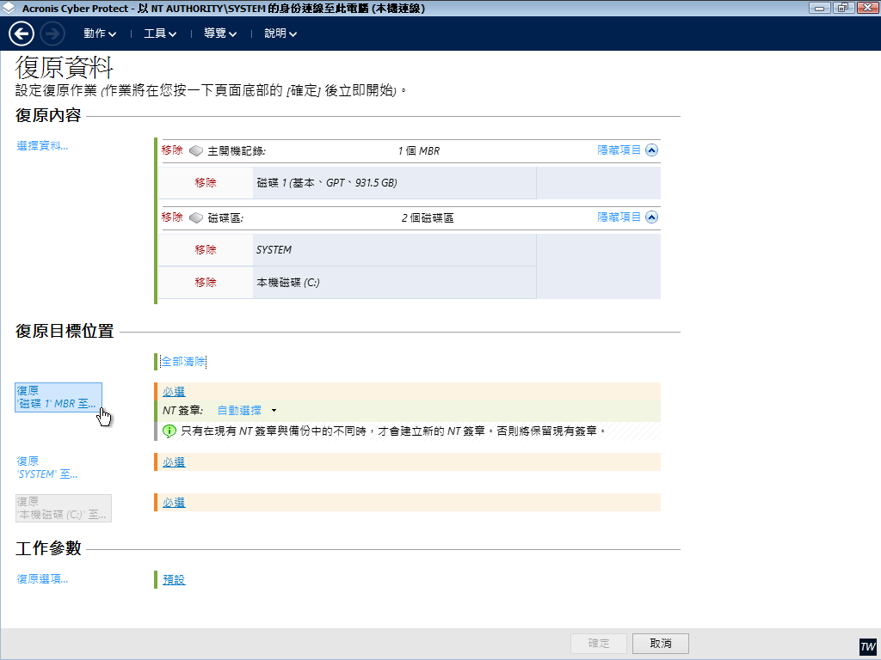Remove 本機磁碟 (C:) from recovery list
The height and width of the screenshot is (660, 881).
click(x=206, y=282)
